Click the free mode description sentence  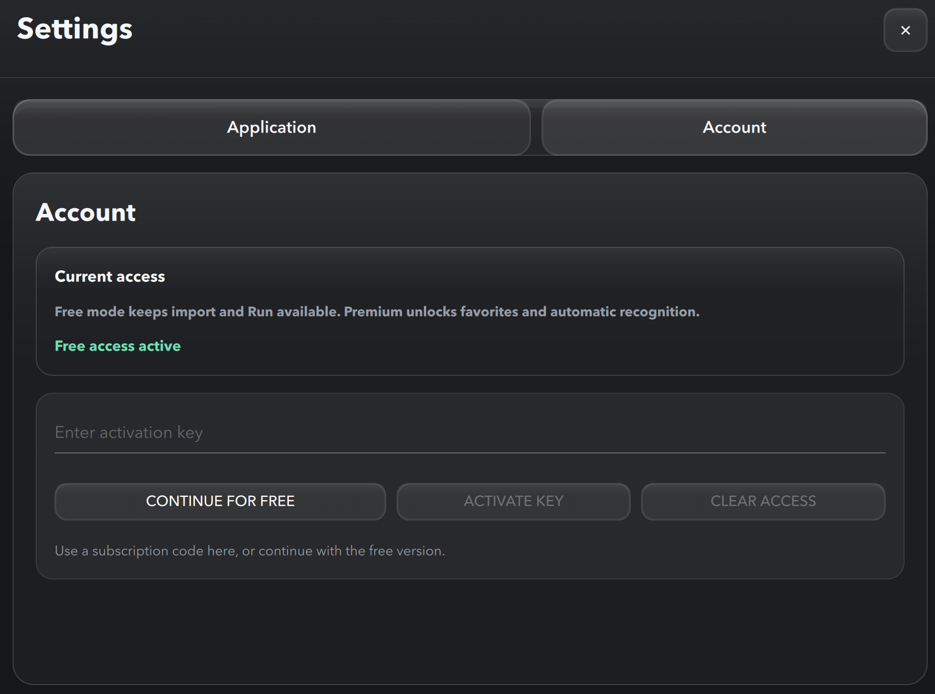376,311
